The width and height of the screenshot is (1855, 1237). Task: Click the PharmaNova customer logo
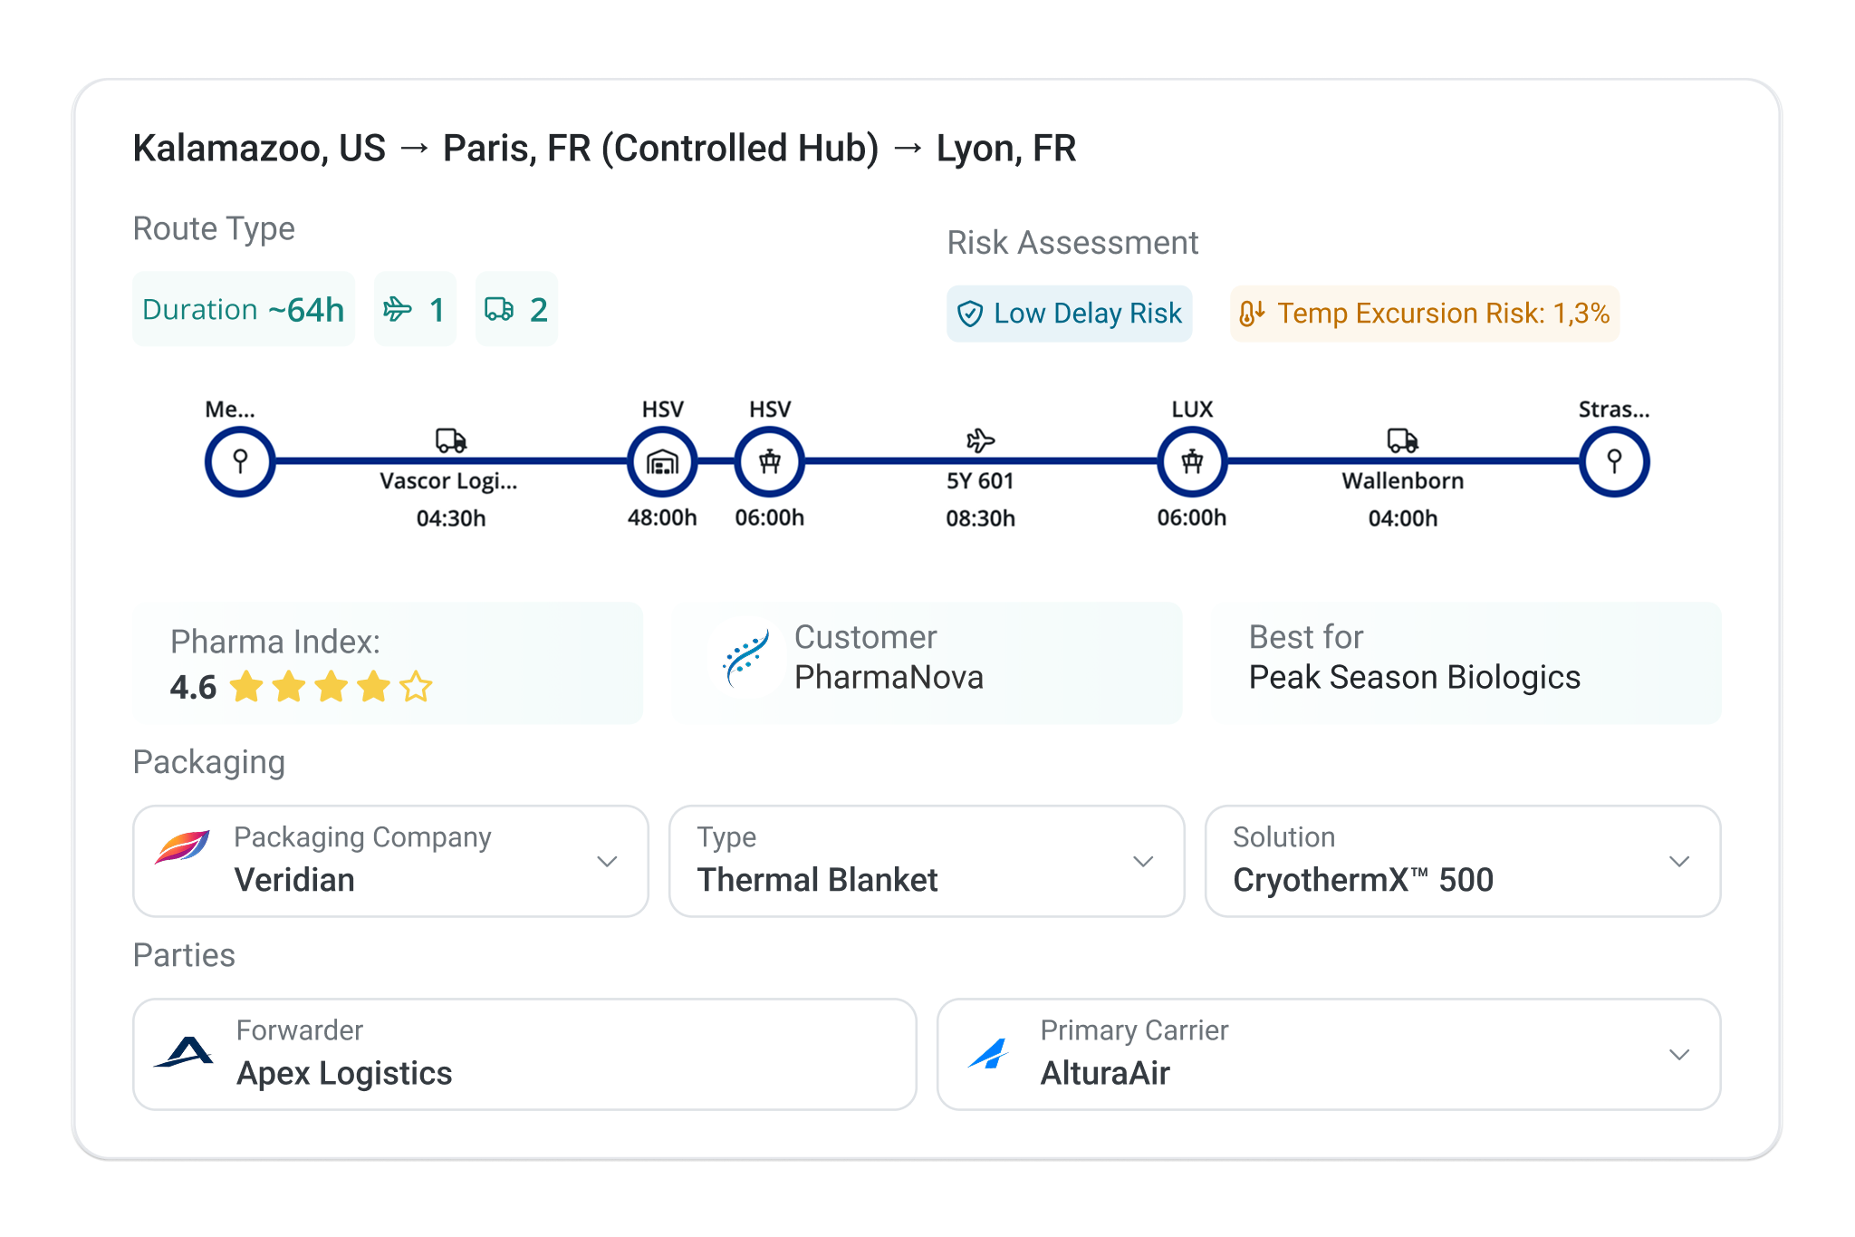coord(745,658)
